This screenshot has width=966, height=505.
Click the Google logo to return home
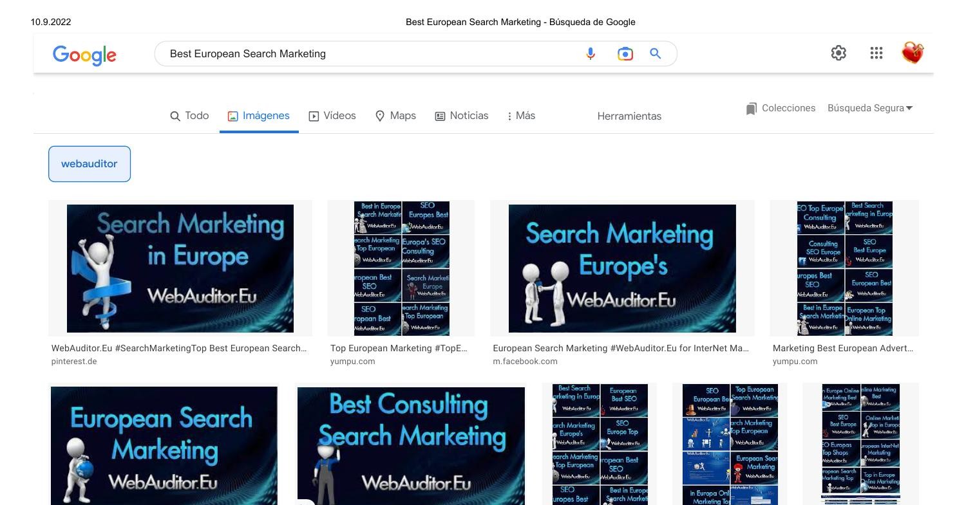click(84, 55)
